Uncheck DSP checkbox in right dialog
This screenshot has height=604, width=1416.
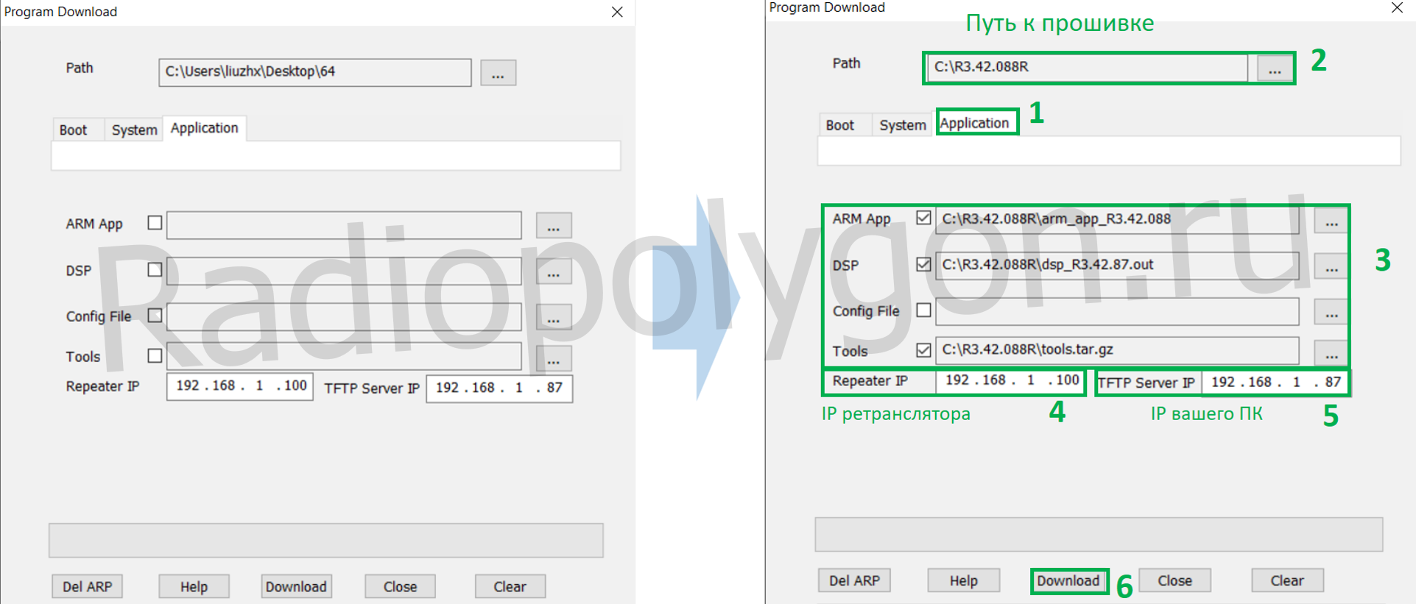point(923,264)
